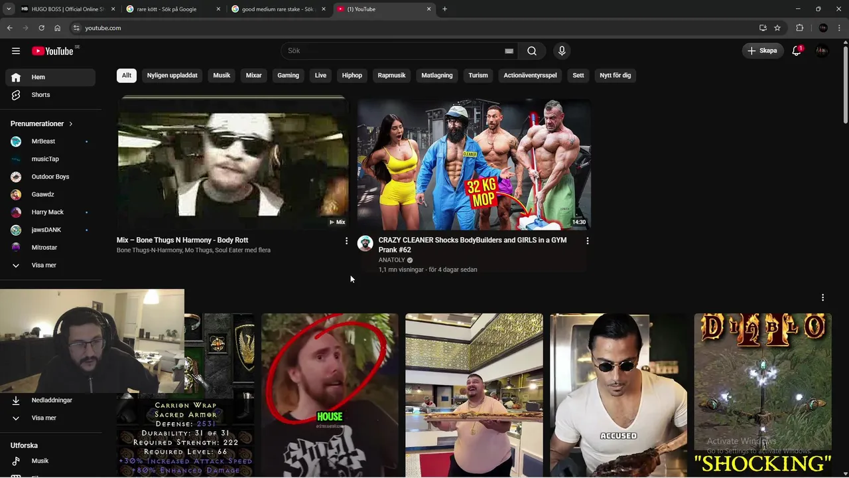The image size is (849, 478).
Task: Select the Actionäventyrsspel chip
Action: (x=530, y=76)
